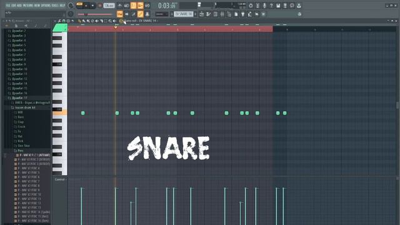Open the playlist view from the toolbar
Screen dimensions: 400x225
pos(201,14)
